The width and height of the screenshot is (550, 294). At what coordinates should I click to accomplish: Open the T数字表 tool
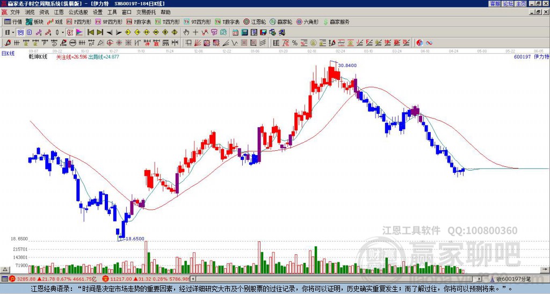227,21
